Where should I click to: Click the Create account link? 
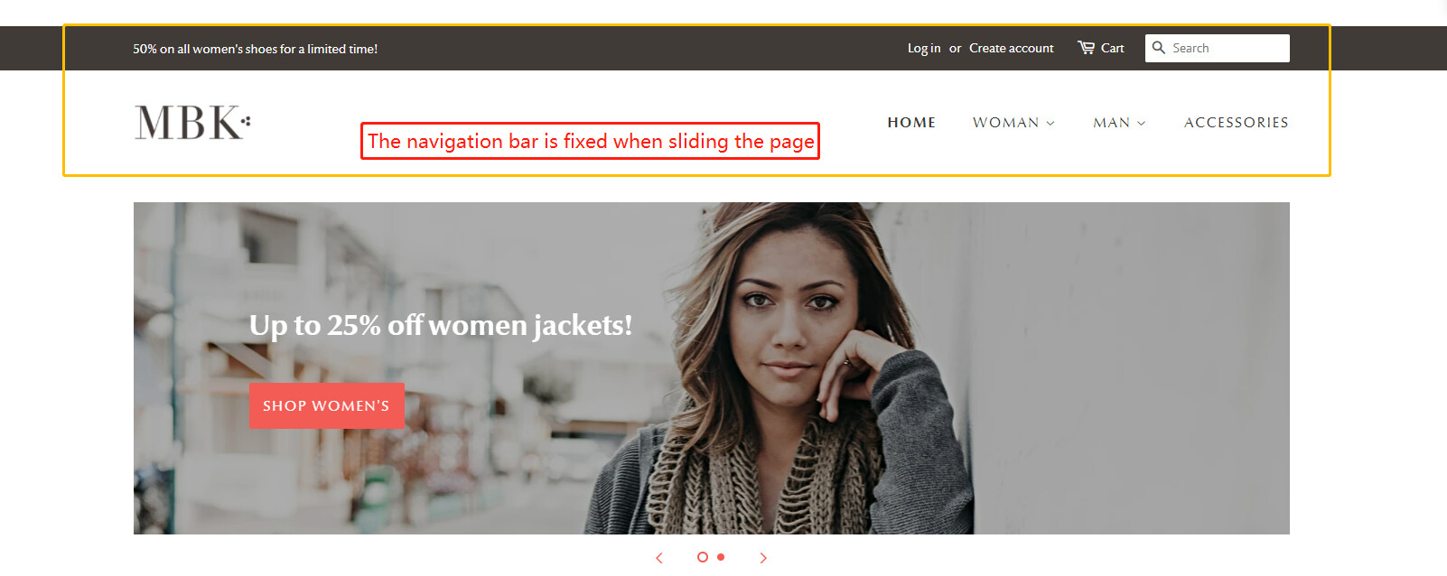[1012, 49]
